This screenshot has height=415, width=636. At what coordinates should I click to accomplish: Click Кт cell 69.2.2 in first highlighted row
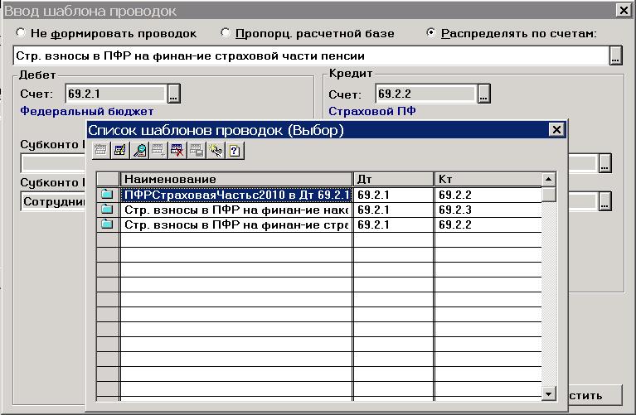tap(488, 195)
